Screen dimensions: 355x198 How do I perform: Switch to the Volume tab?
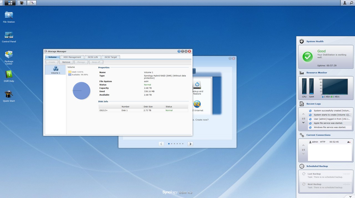52,57
